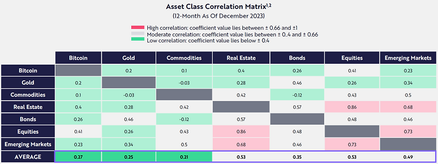Click the 0.73 cell in Emerging Markets column
Screen dimensions: 438x164
(408, 132)
